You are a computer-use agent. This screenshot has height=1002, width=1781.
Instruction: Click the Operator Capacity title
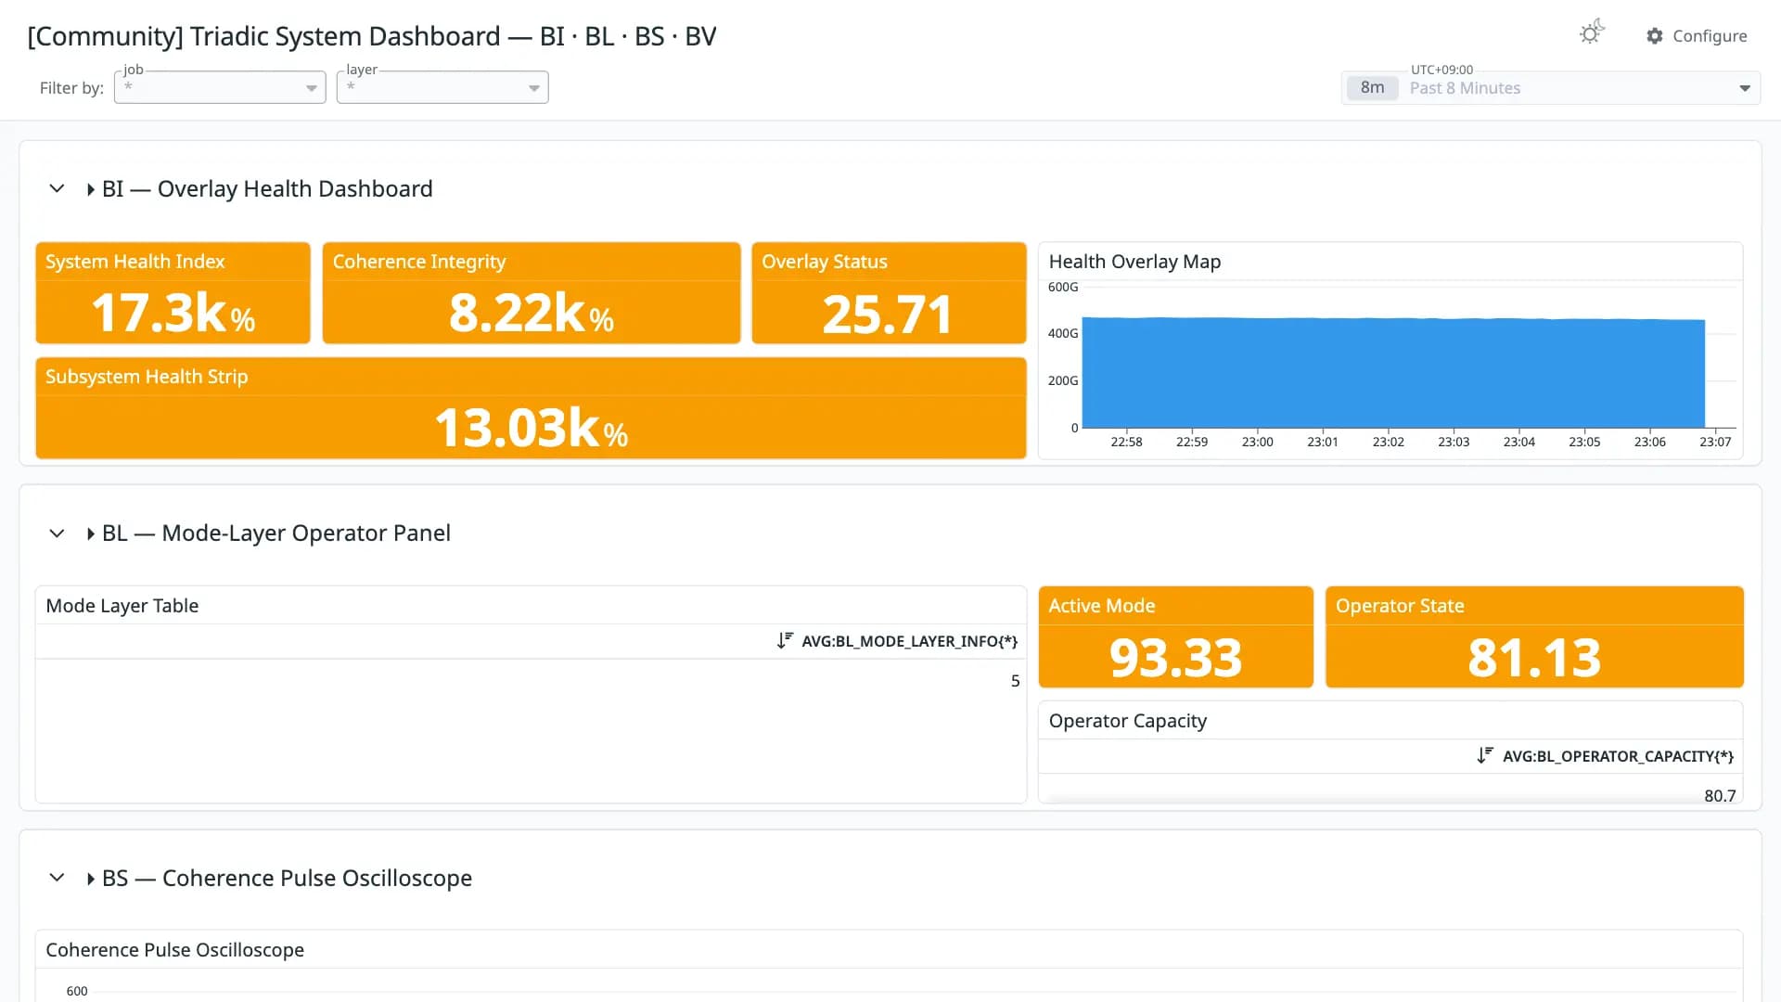click(x=1128, y=721)
